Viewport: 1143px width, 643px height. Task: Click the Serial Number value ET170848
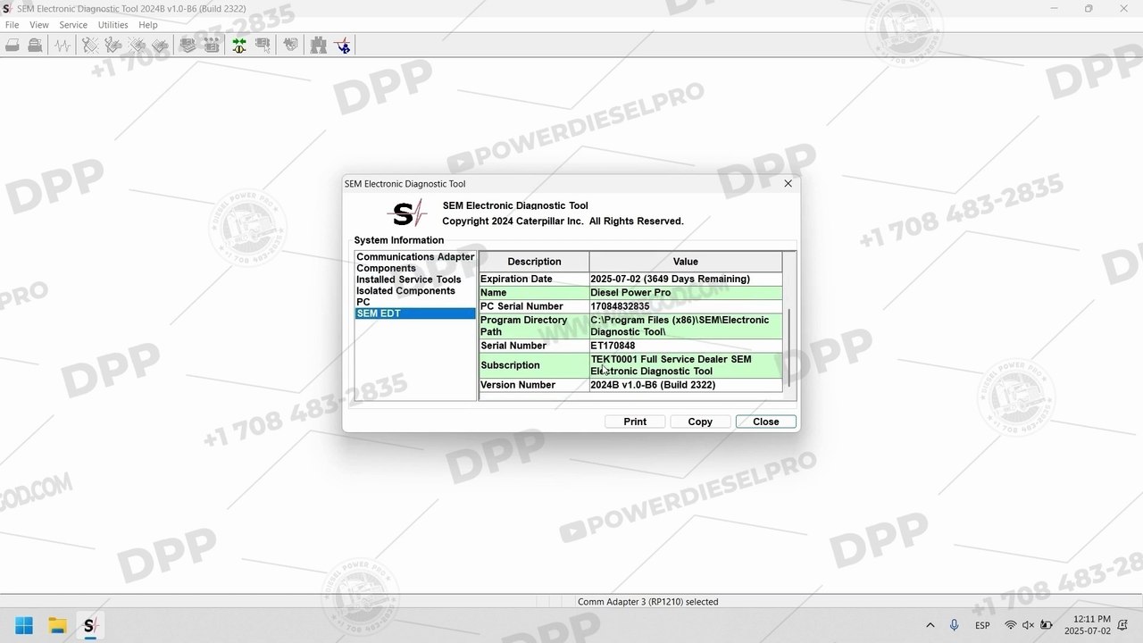click(686, 346)
